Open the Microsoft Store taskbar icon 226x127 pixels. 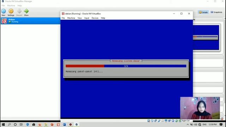pyautogui.click(x=34, y=125)
